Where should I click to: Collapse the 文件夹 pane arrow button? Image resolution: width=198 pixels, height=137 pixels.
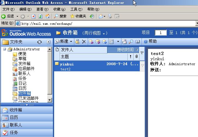pos(48,42)
